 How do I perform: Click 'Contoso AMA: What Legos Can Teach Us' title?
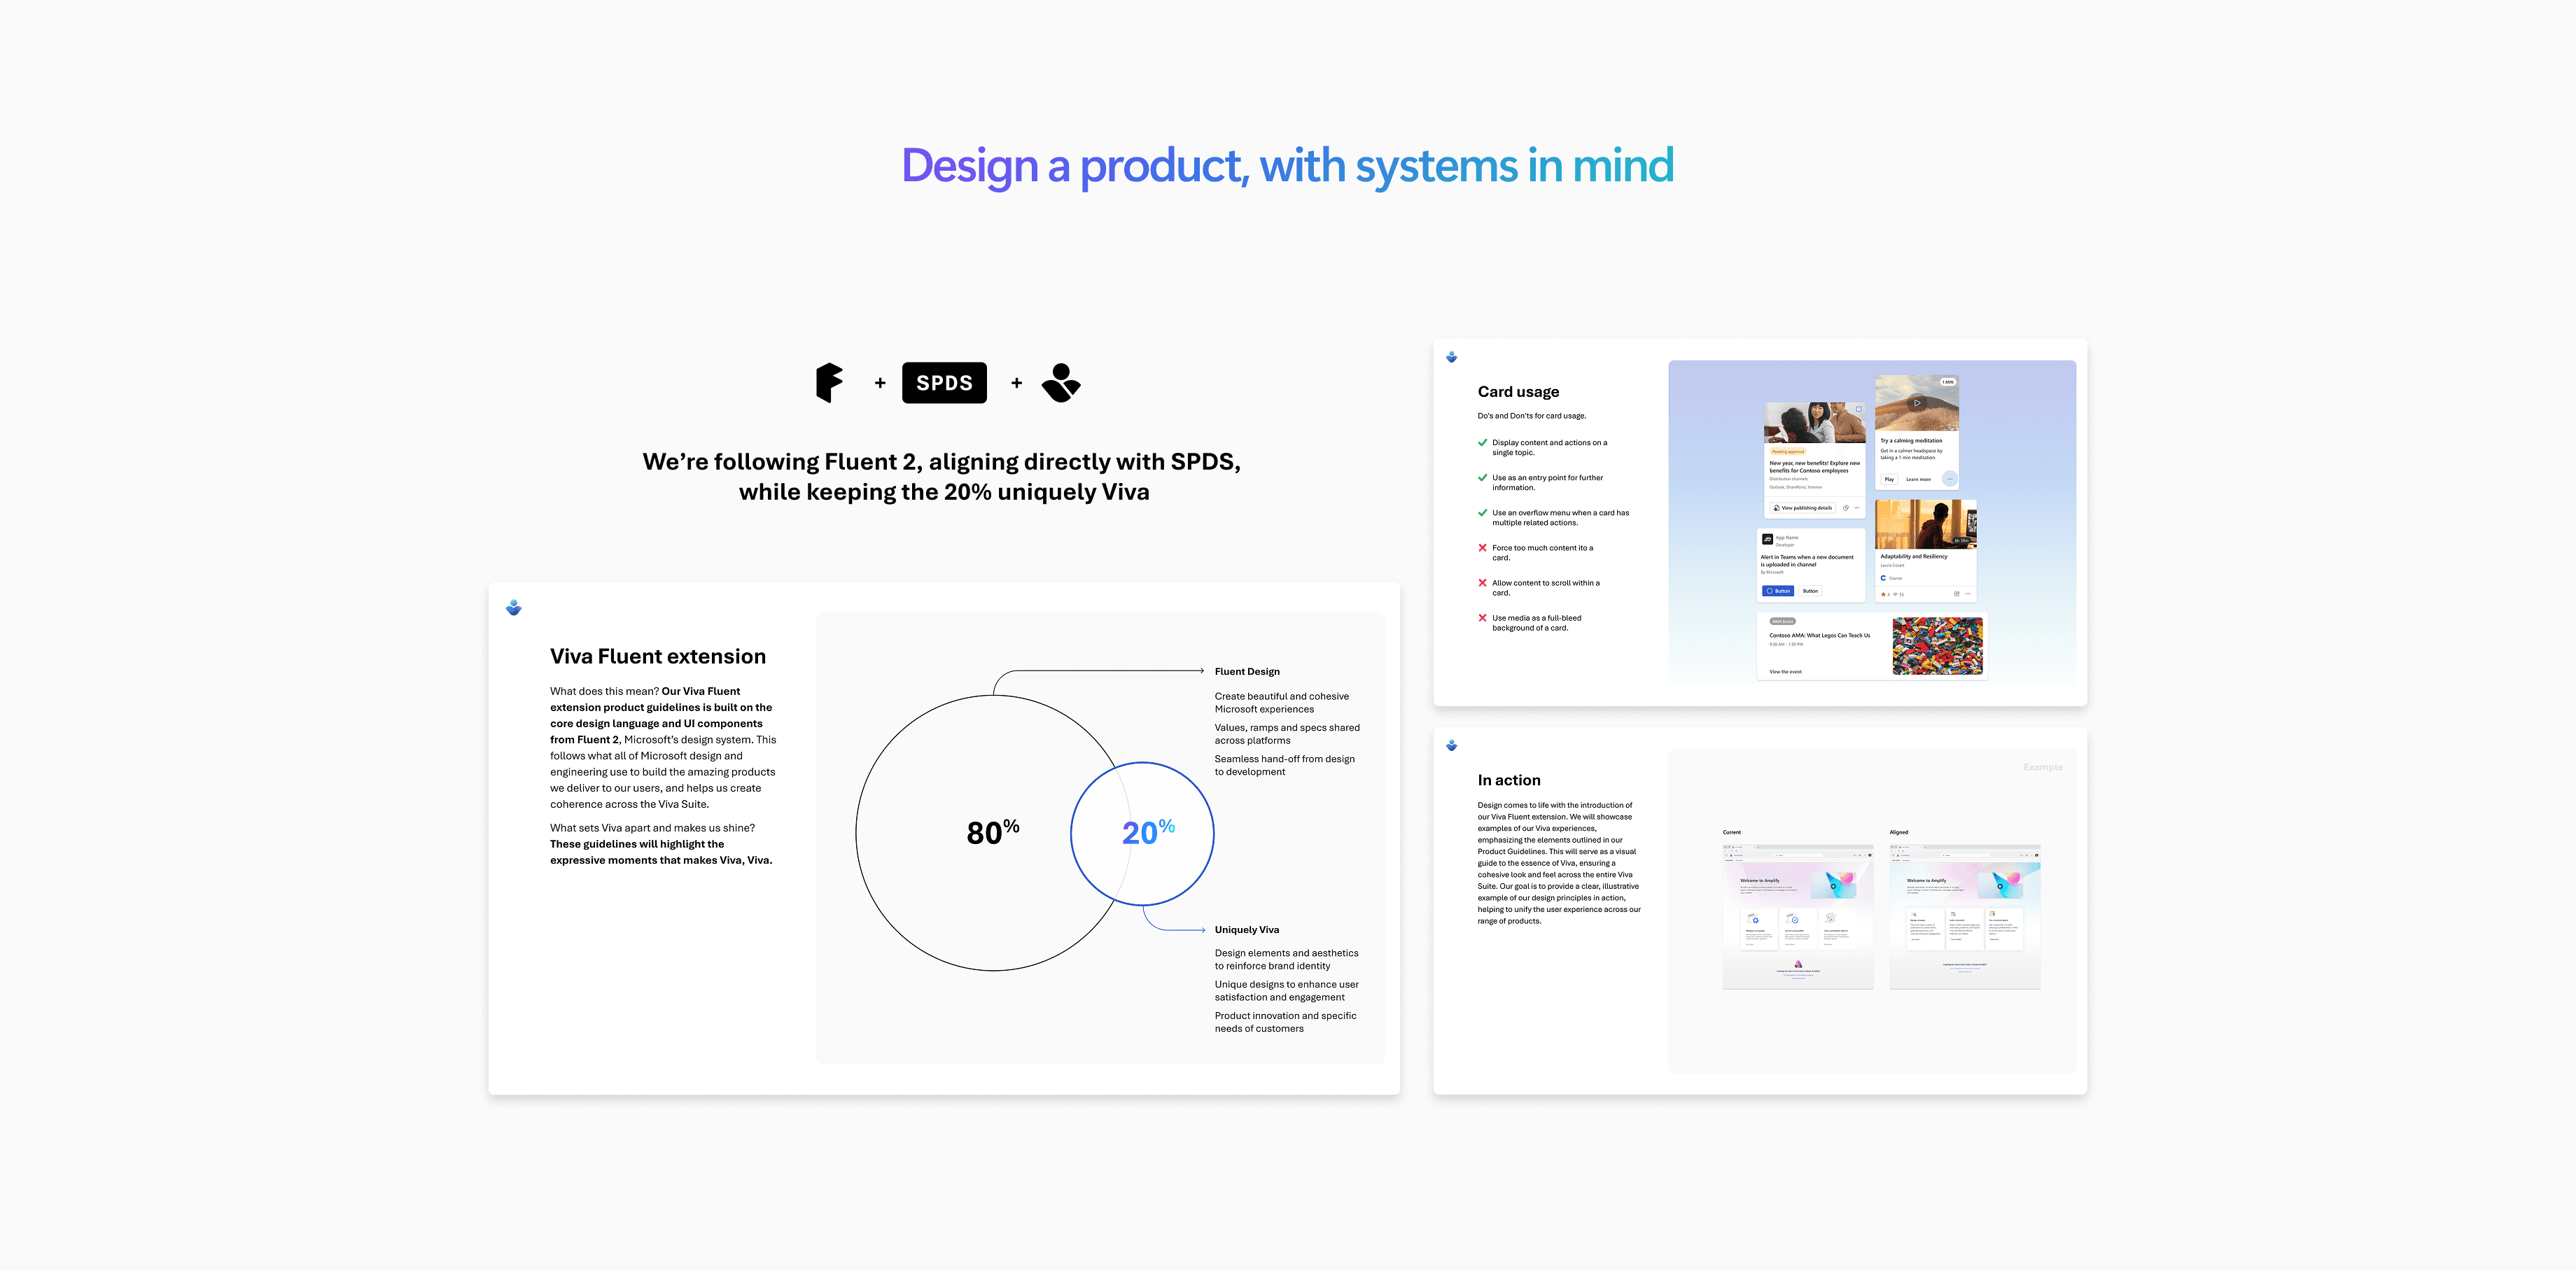pos(1819,636)
